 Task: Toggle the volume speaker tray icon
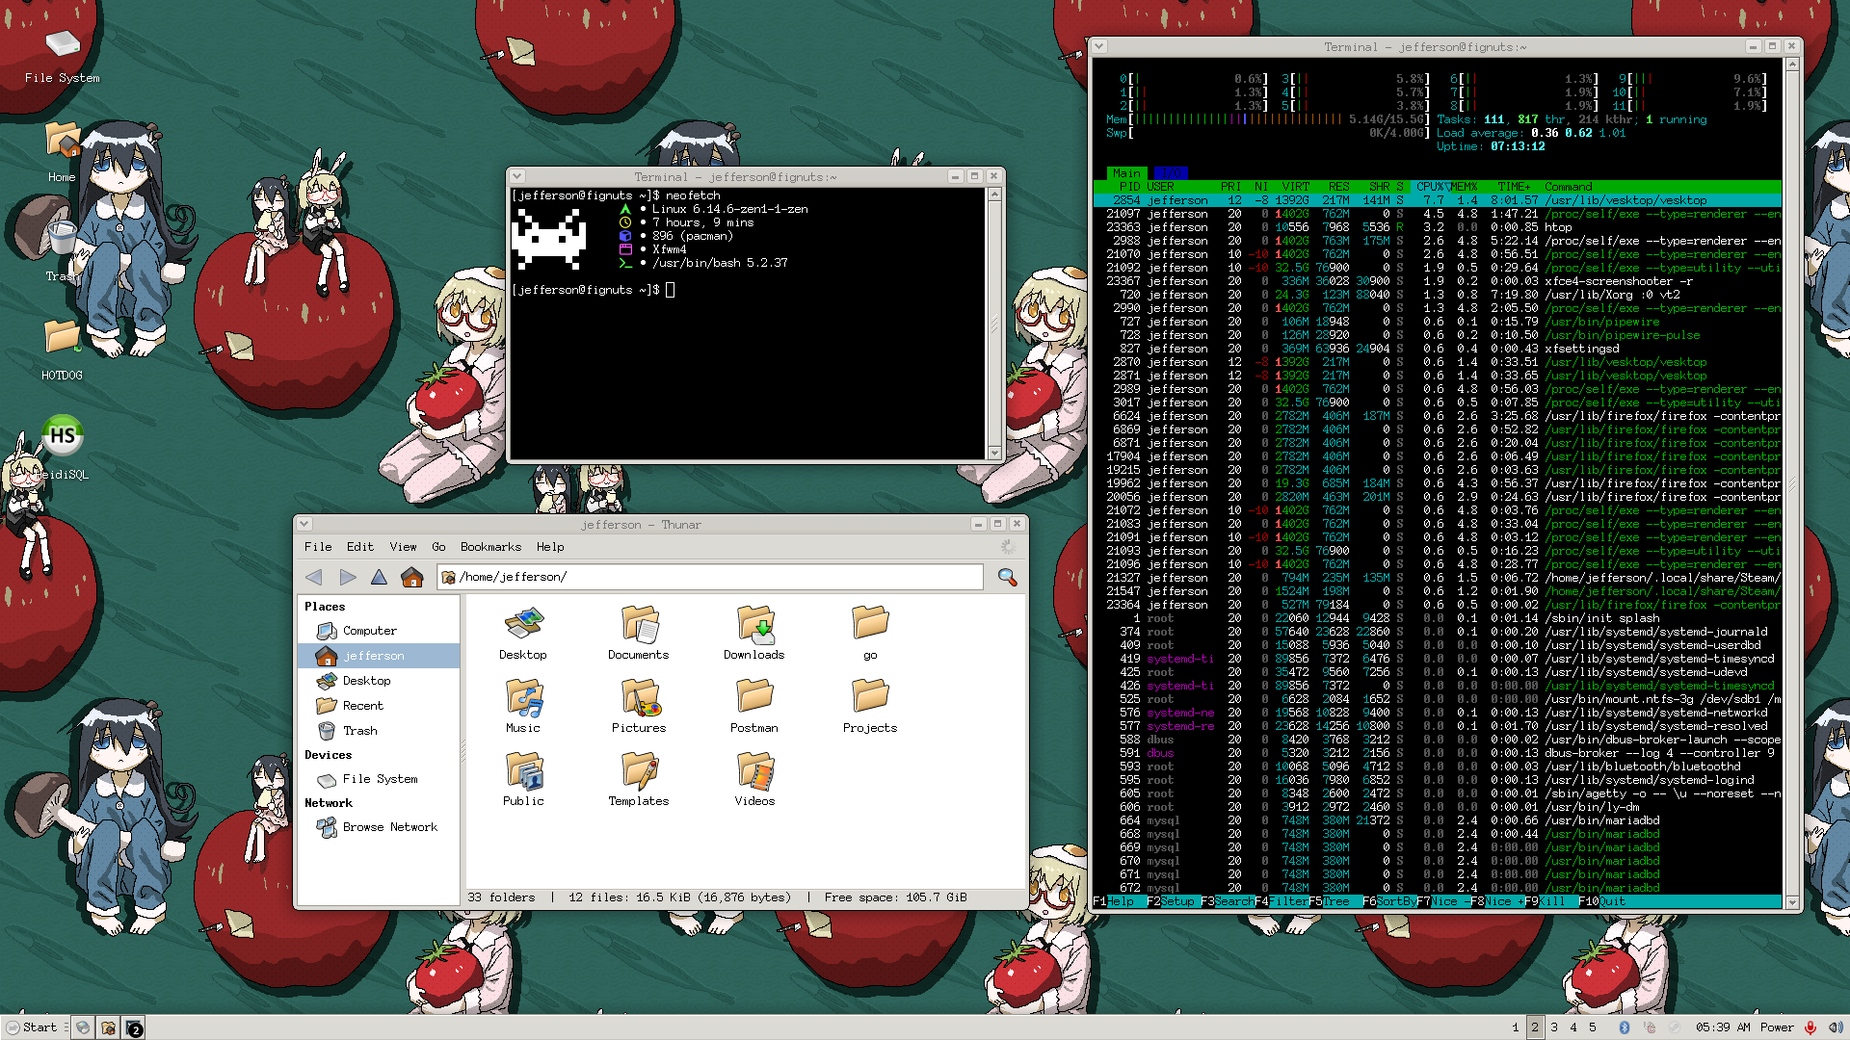click(1835, 1027)
